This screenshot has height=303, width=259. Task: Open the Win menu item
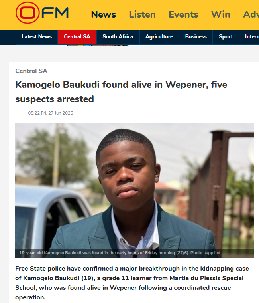click(221, 14)
